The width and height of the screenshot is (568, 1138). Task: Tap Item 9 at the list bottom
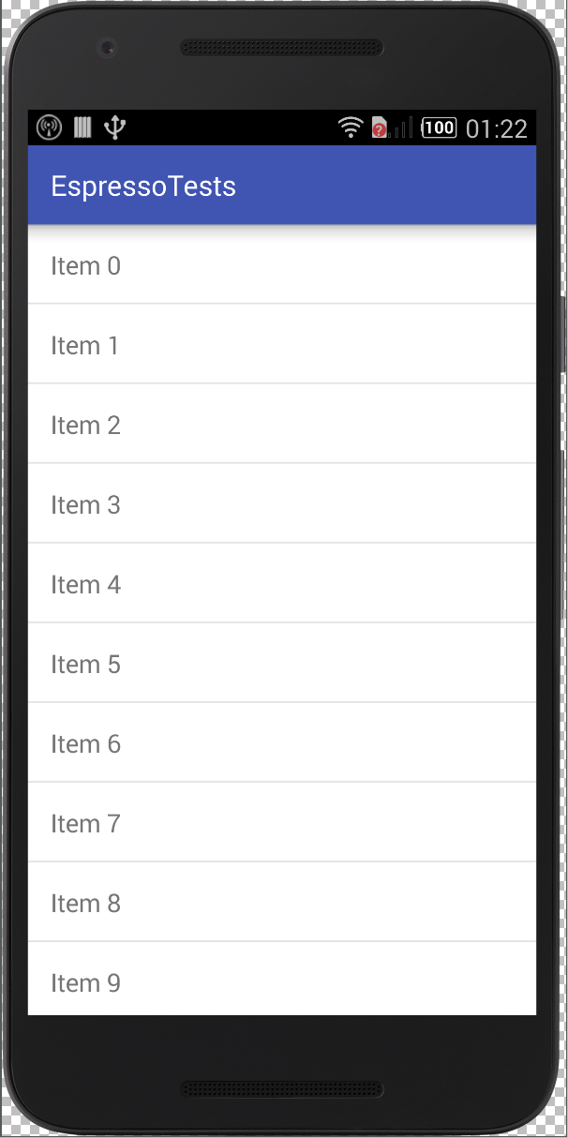[x=281, y=981]
